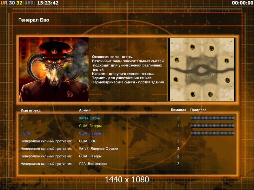
Task: Choose start position 4 marker
Action: coord(177,60)
